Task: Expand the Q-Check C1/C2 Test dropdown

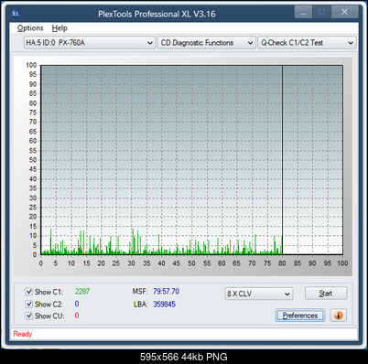Action: click(x=307, y=43)
